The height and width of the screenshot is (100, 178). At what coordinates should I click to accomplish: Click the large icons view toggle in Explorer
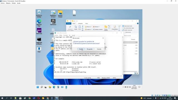point(137,73)
